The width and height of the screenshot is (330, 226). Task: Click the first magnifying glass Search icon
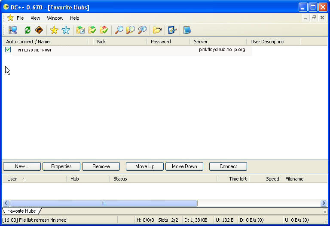tap(119, 30)
